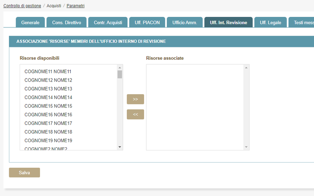Open the Generale tab
Screen dimensions: 314x196
30,23
